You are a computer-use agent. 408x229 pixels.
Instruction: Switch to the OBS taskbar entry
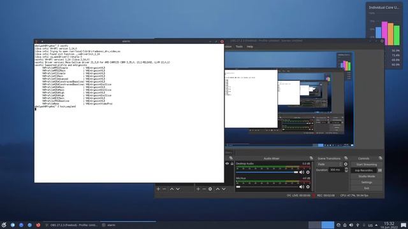[x=71, y=225]
